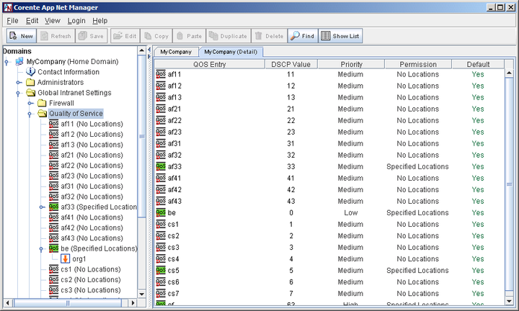Click the Delete toolbar button

point(269,36)
